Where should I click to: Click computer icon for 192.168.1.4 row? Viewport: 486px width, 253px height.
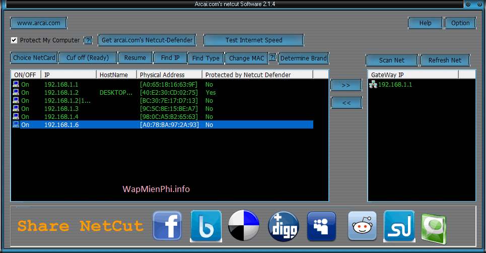(x=16, y=116)
